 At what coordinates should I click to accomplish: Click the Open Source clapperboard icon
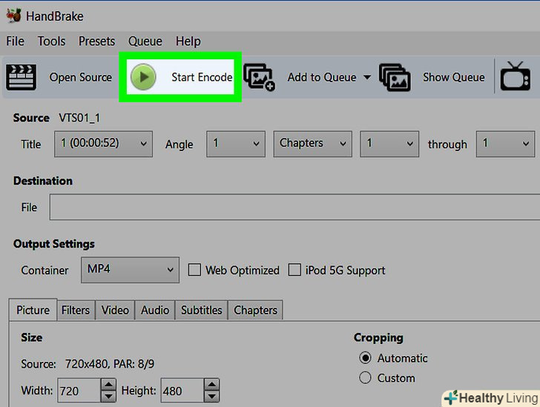tap(21, 77)
